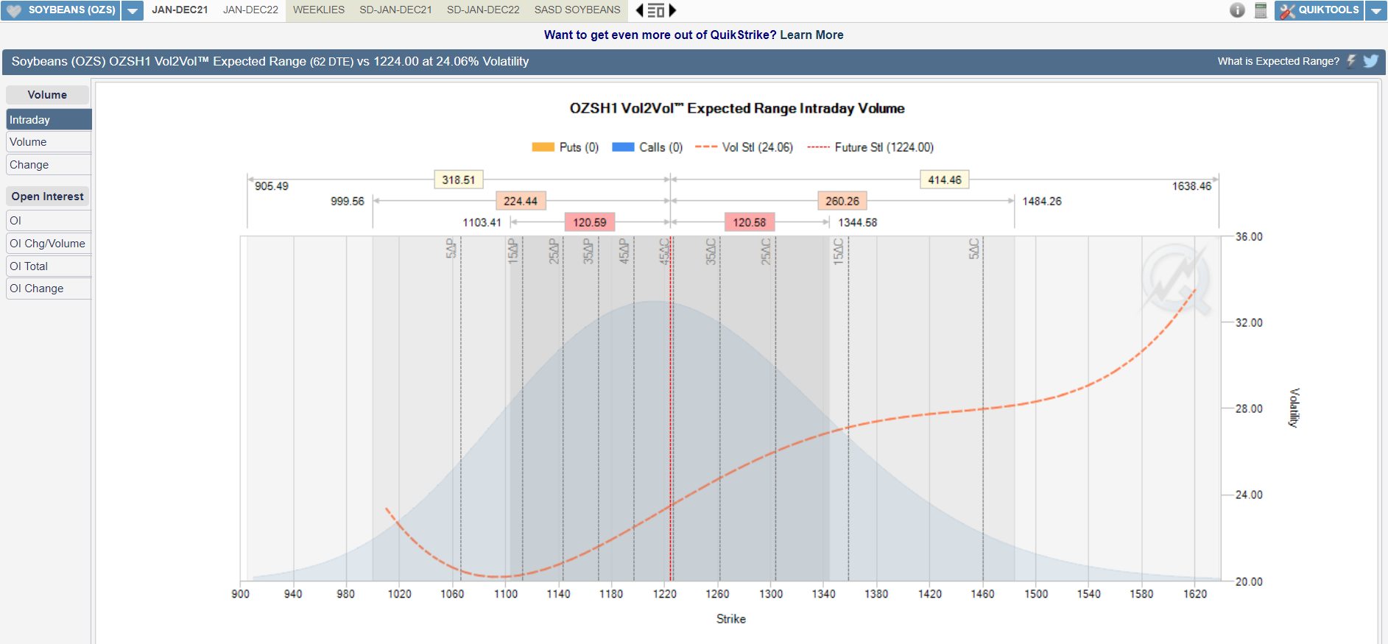Click the 1103.41 lower bound value
Viewport: 1388px width, 644px height.
482,222
